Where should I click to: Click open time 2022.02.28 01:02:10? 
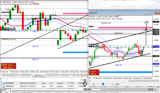(x=27, y=83)
